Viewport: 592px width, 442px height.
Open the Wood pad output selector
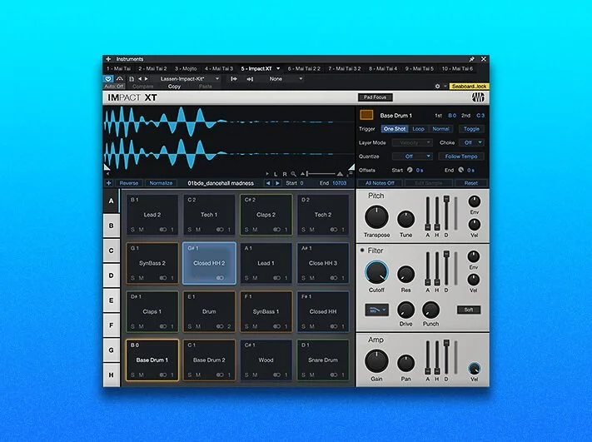[x=282, y=375]
